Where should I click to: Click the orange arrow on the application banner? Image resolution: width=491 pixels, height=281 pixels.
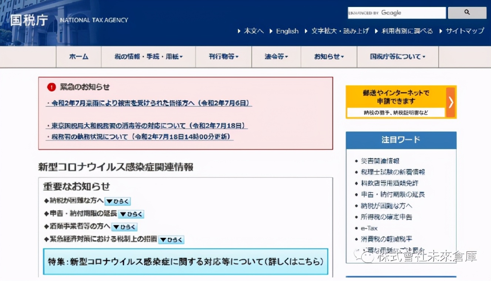[x=450, y=101]
